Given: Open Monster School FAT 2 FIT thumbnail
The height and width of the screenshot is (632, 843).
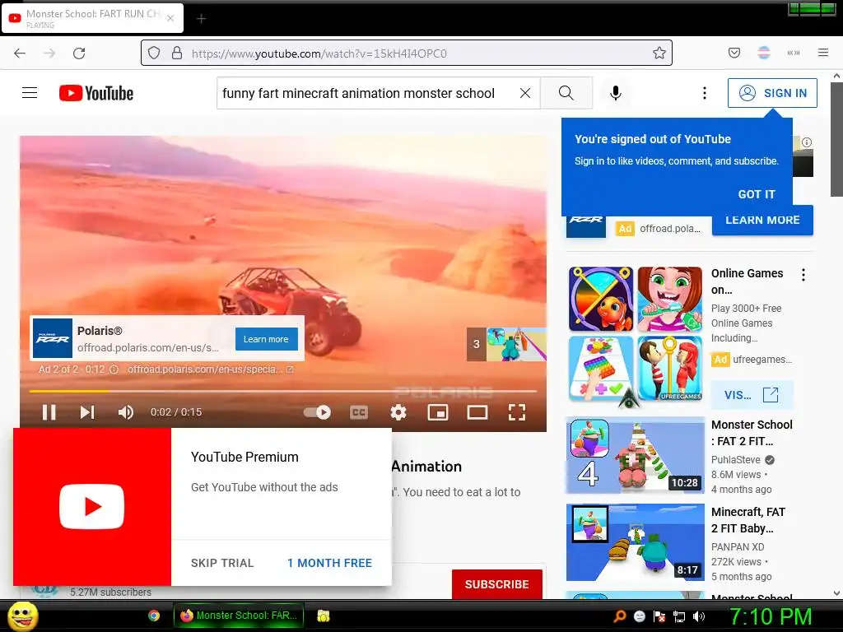Looking at the screenshot, I should tap(636, 455).
